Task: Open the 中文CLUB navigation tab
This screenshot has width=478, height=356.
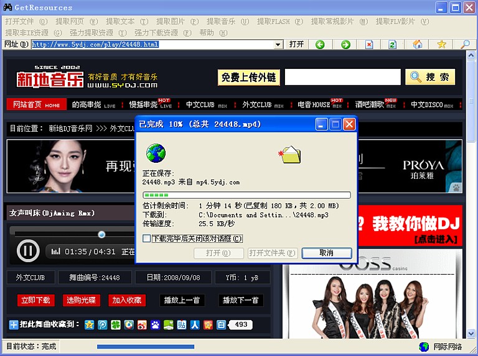Action: 207,104
